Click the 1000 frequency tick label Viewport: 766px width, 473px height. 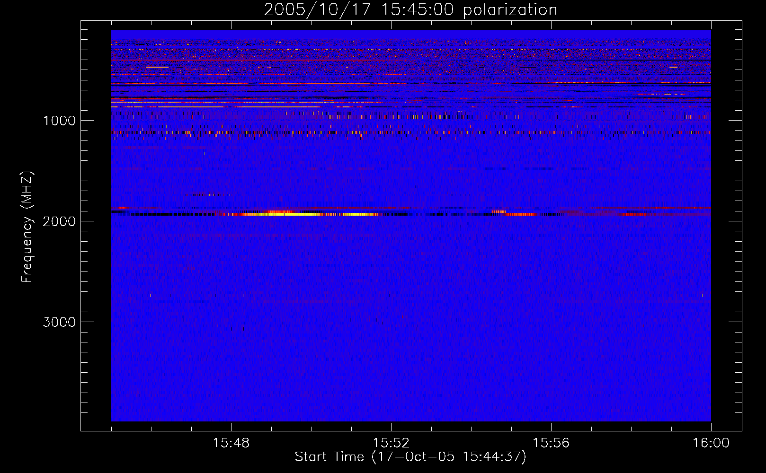click(59, 121)
